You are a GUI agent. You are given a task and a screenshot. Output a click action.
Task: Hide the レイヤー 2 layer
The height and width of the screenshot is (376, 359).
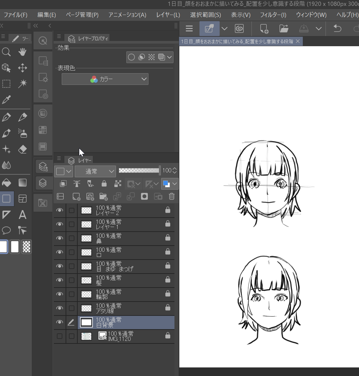pyautogui.click(x=59, y=210)
